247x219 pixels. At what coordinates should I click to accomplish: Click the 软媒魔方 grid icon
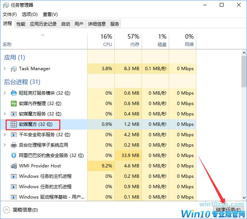pyautogui.click(x=14, y=124)
